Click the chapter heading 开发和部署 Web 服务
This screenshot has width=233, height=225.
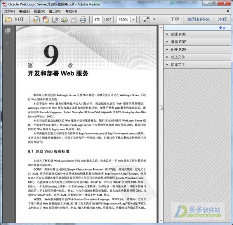(x=58, y=73)
